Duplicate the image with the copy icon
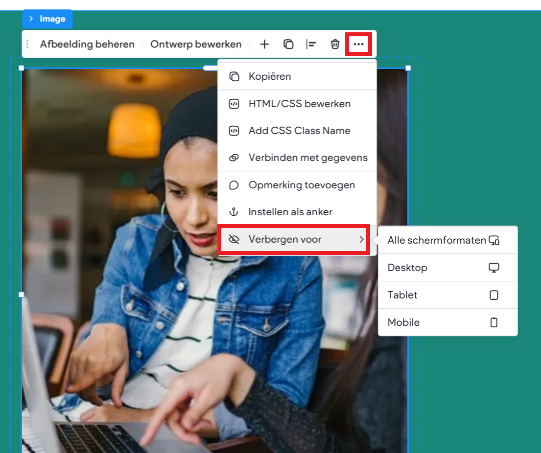Image resolution: width=541 pixels, height=453 pixels. pos(288,44)
